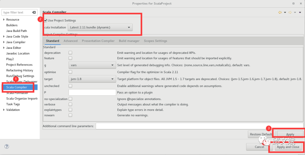Click the Cancel button
Image resolution: width=305 pixels, height=155 pixels.
point(260,147)
